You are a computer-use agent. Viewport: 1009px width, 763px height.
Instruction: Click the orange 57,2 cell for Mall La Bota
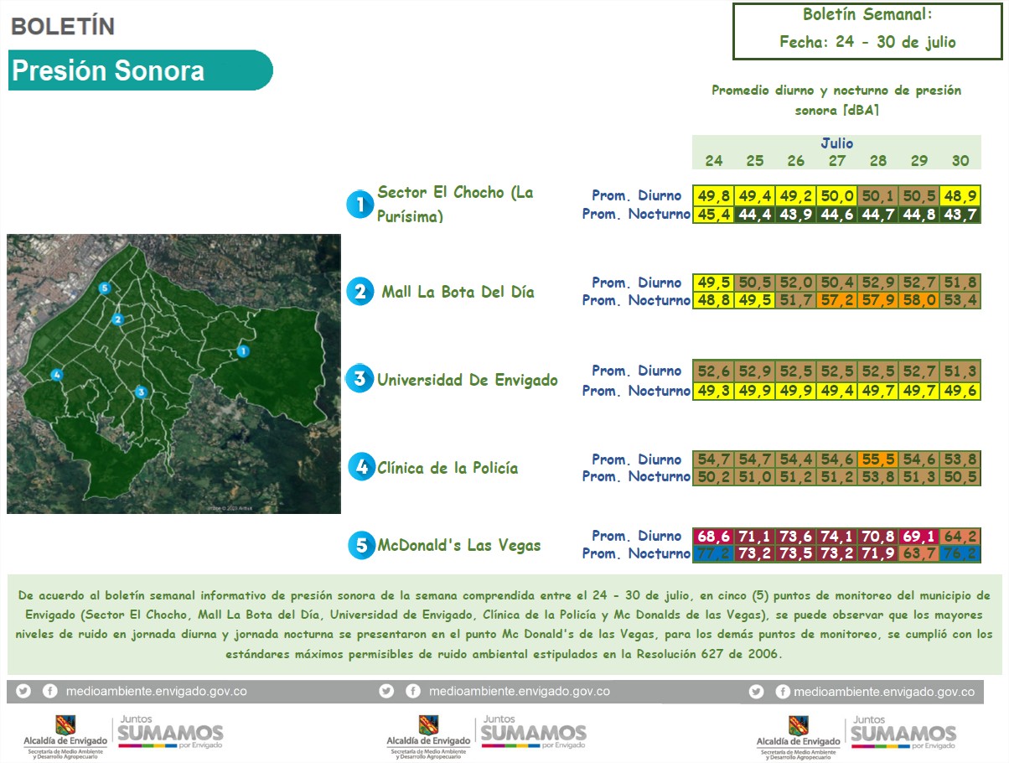pos(837,300)
